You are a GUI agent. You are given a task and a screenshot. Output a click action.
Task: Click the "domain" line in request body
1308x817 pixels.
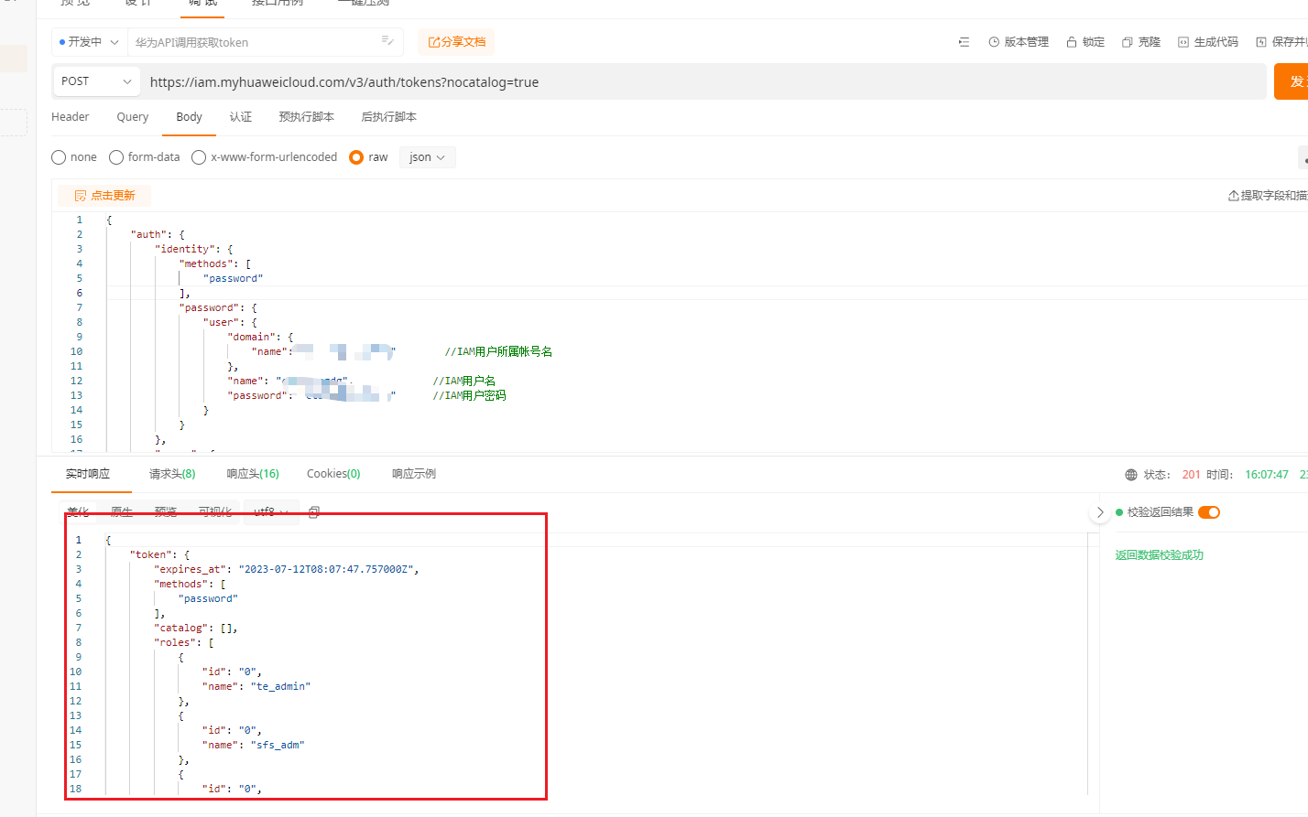(x=261, y=337)
